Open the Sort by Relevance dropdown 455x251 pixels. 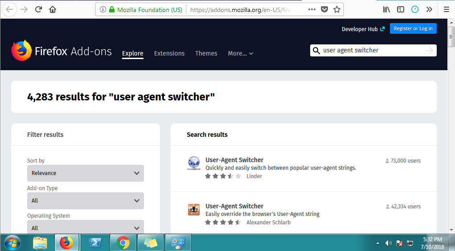coord(85,173)
